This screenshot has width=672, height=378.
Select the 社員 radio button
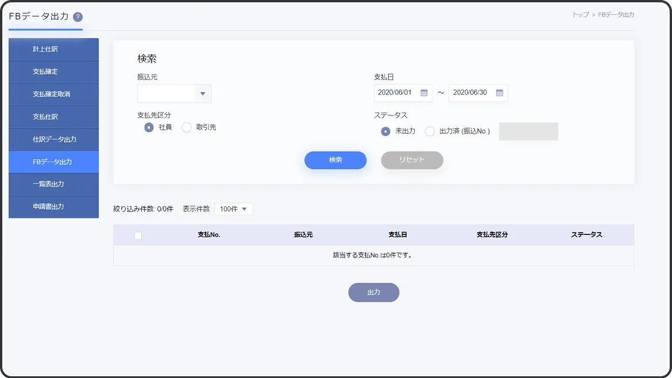(x=149, y=128)
